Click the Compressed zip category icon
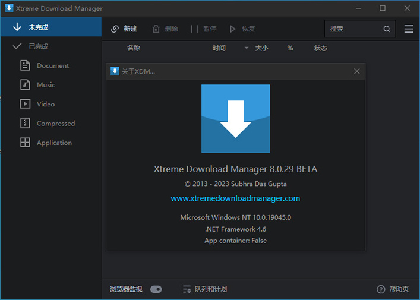The image size is (420, 300). pos(25,123)
